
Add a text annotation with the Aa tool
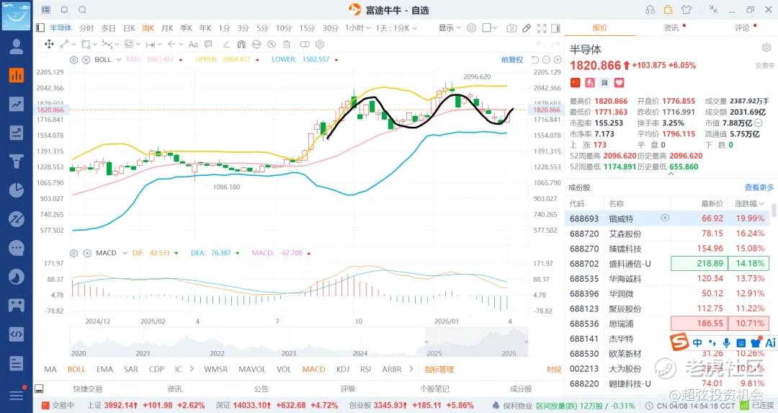pos(192,44)
